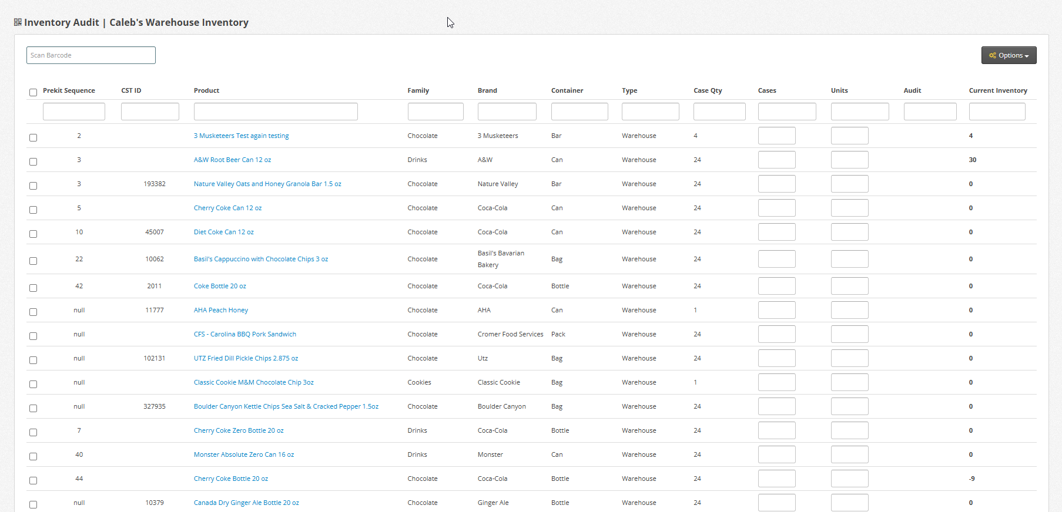
Task: Open CFS - Carolina BBQ Pork Sandwich link
Action: click(245, 334)
